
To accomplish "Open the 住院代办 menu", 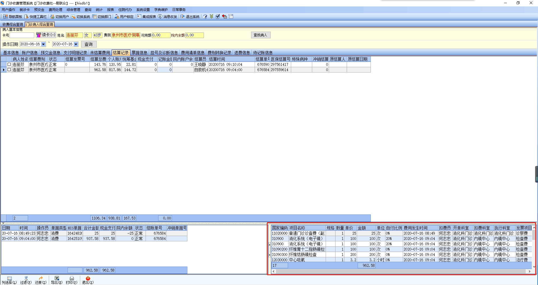I will point(125,10).
